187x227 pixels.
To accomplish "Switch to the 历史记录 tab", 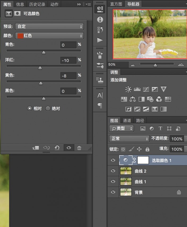I will 37,4.
